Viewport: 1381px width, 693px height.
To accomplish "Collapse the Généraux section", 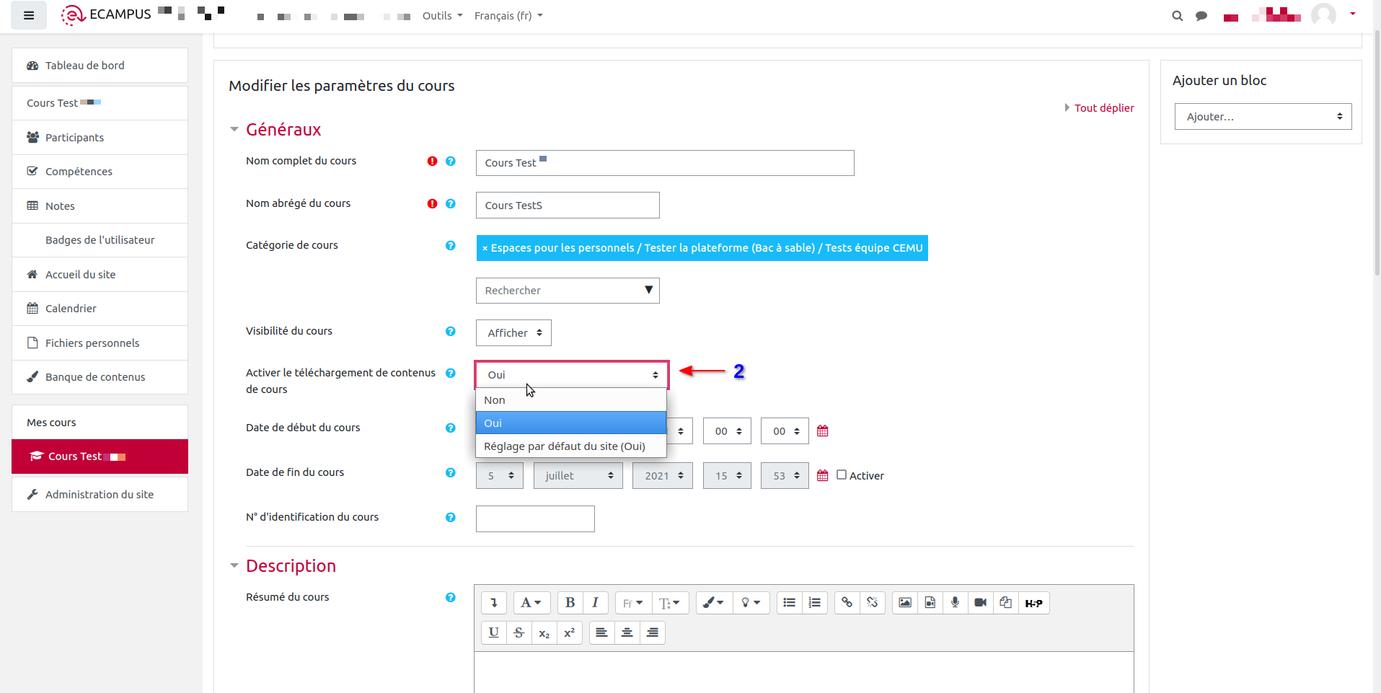I will point(234,130).
